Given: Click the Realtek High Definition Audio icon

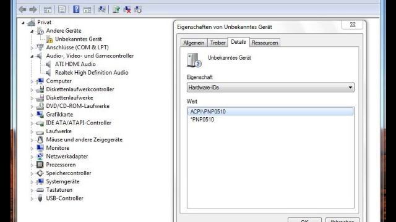Looking at the screenshot, I should click(x=48, y=73).
